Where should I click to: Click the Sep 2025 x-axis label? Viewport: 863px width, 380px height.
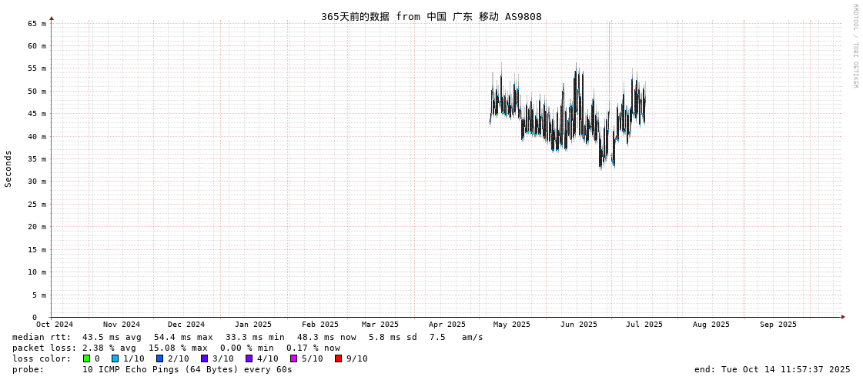[778, 325]
